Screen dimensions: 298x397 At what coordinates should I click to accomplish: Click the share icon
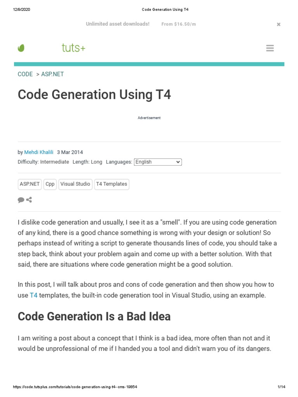29,200
